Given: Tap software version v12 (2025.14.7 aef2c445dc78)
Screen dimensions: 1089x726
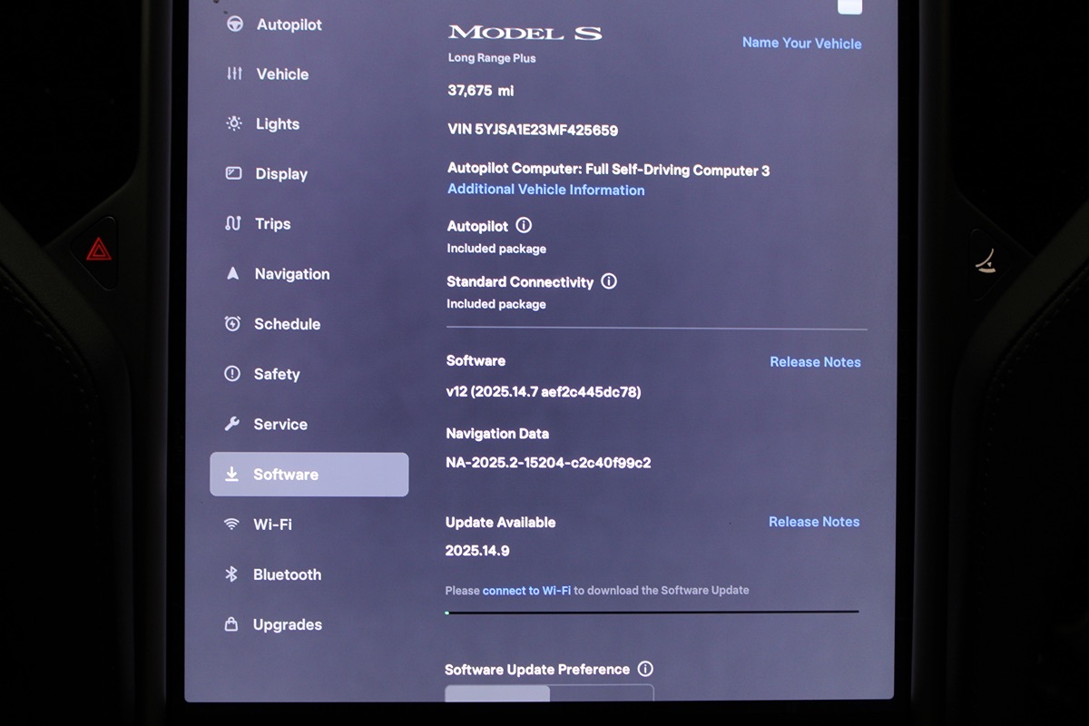Looking at the screenshot, I should point(544,392).
